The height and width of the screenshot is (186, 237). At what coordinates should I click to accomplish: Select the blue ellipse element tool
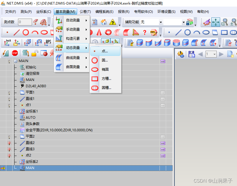tap(206, 32)
